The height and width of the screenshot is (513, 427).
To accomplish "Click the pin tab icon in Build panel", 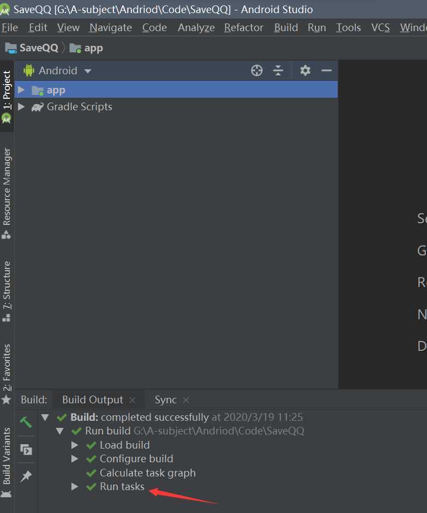I will [26, 476].
